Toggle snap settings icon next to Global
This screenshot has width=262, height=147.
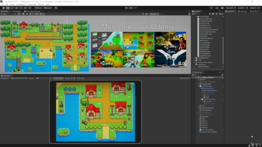coord(56,8)
